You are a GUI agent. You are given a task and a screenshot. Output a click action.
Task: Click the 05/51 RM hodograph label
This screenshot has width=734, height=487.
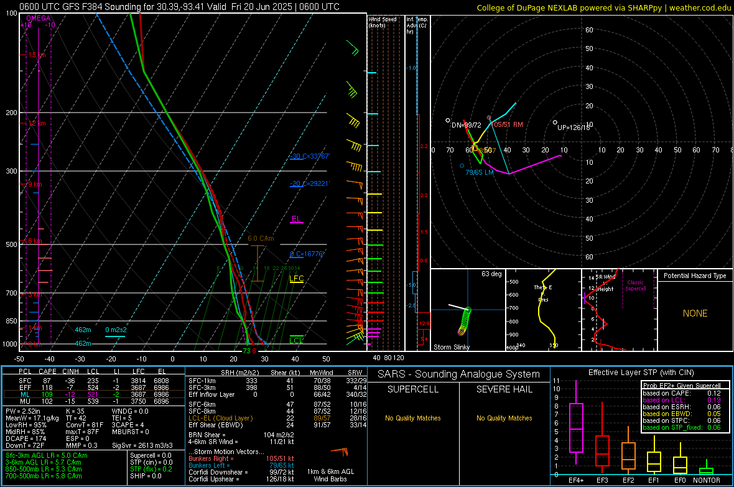(508, 124)
